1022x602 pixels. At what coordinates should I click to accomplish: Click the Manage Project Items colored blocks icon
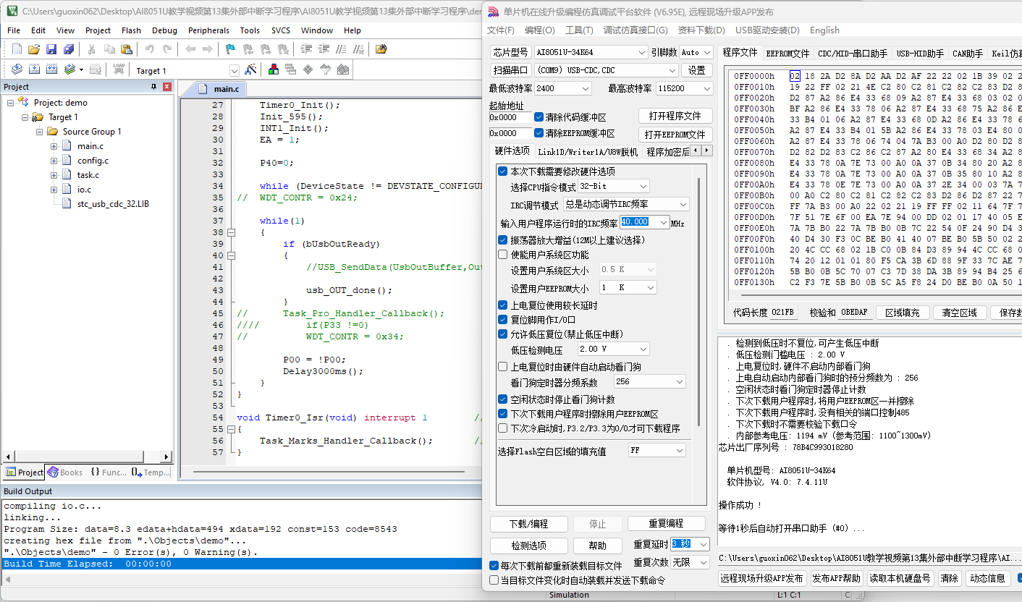[x=274, y=69]
